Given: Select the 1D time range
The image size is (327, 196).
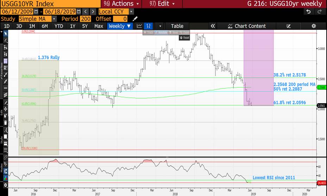Looking at the screenshot, I should click(7, 26).
